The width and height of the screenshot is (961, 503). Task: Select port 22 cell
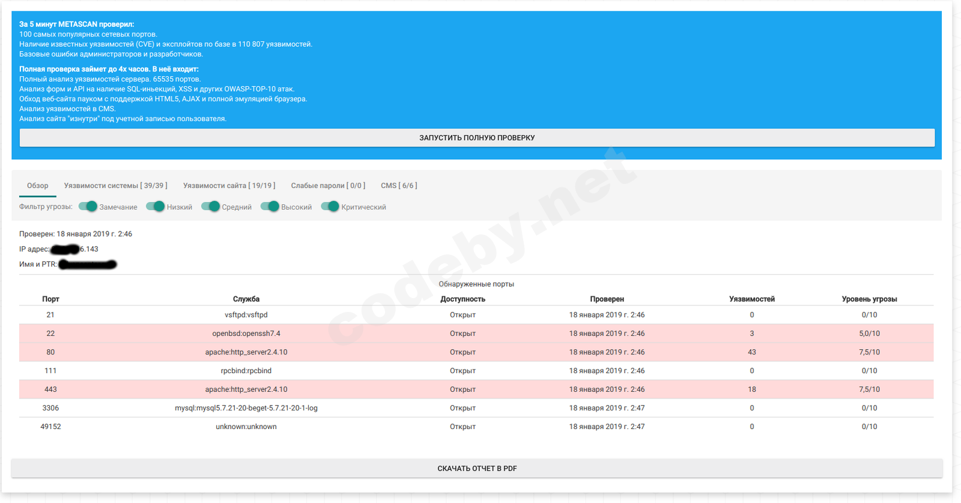pos(50,334)
